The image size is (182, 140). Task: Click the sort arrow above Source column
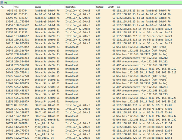50,5
